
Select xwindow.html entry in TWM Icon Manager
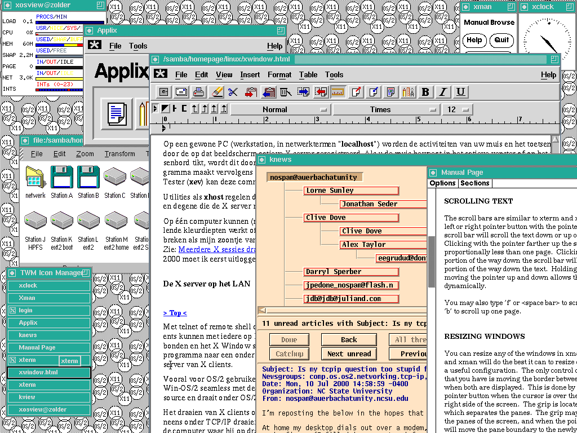[x=49, y=372]
